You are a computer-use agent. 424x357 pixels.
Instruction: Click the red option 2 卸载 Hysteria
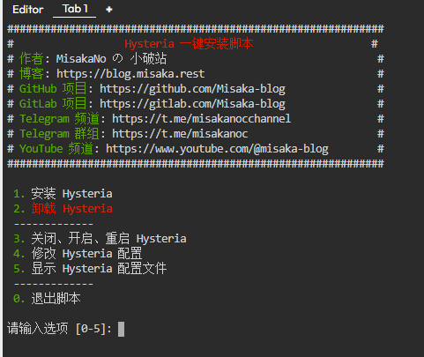click(x=63, y=209)
